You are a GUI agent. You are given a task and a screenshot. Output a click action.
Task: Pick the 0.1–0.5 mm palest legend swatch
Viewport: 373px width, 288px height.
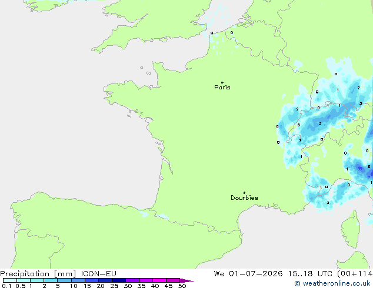[10, 280]
